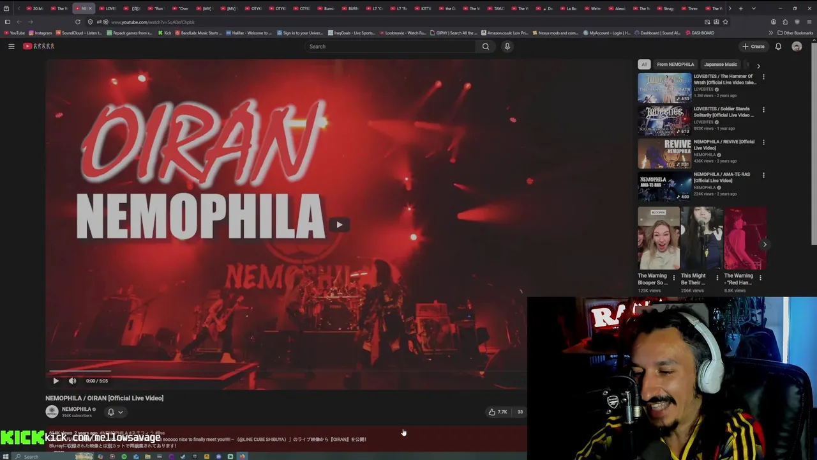
Task: Reload the page in the browser toolbar
Action: click(x=78, y=22)
